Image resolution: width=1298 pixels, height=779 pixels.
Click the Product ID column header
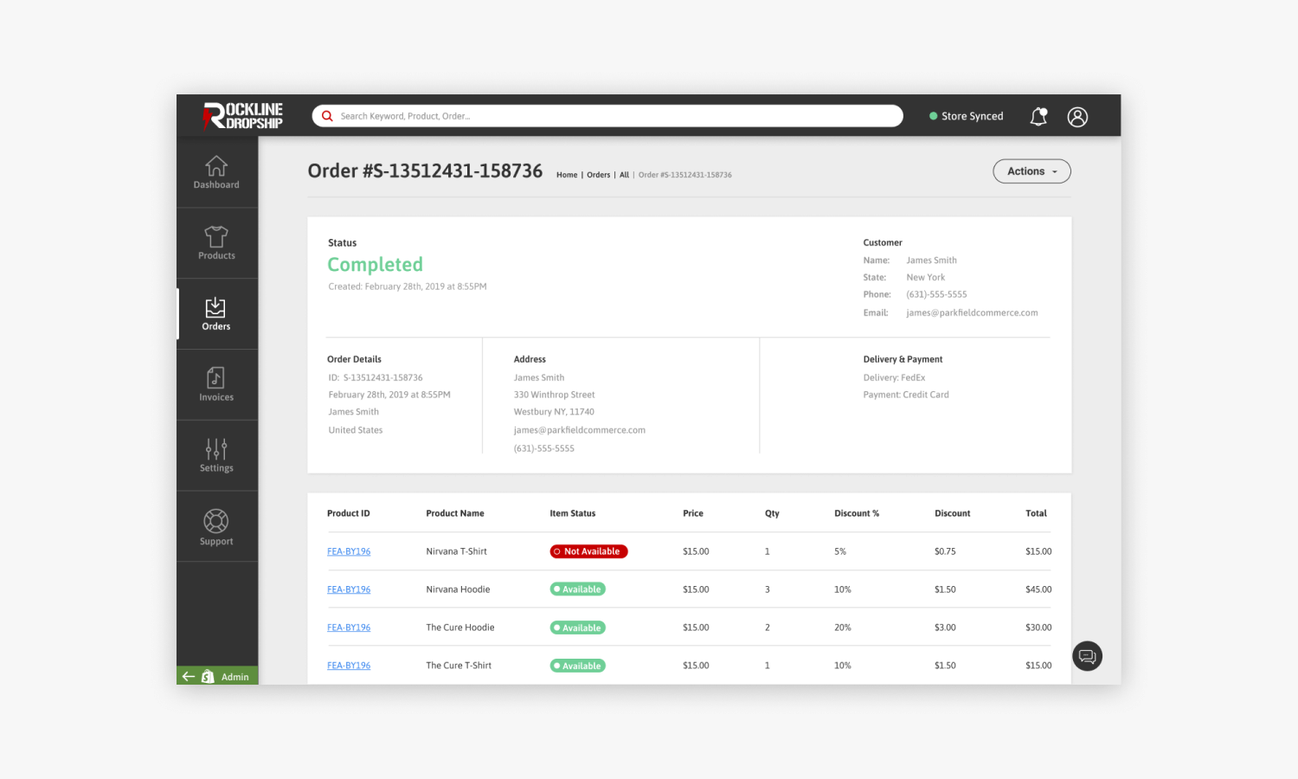coord(348,513)
